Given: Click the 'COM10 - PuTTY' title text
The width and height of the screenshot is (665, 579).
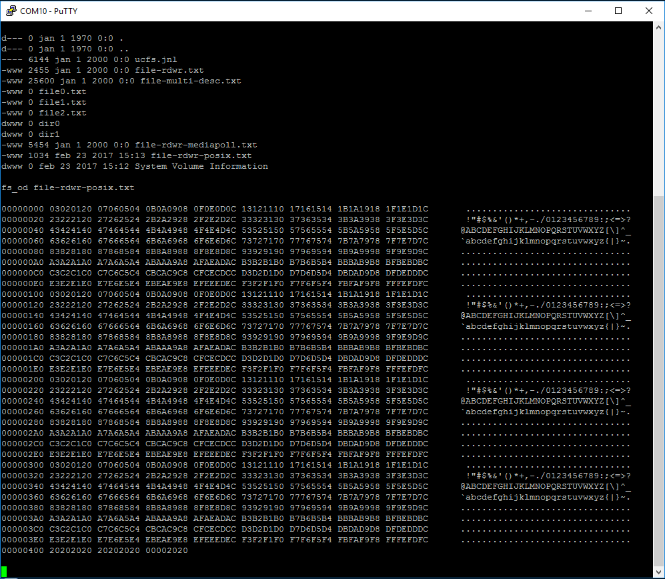Looking at the screenshot, I should (x=49, y=11).
